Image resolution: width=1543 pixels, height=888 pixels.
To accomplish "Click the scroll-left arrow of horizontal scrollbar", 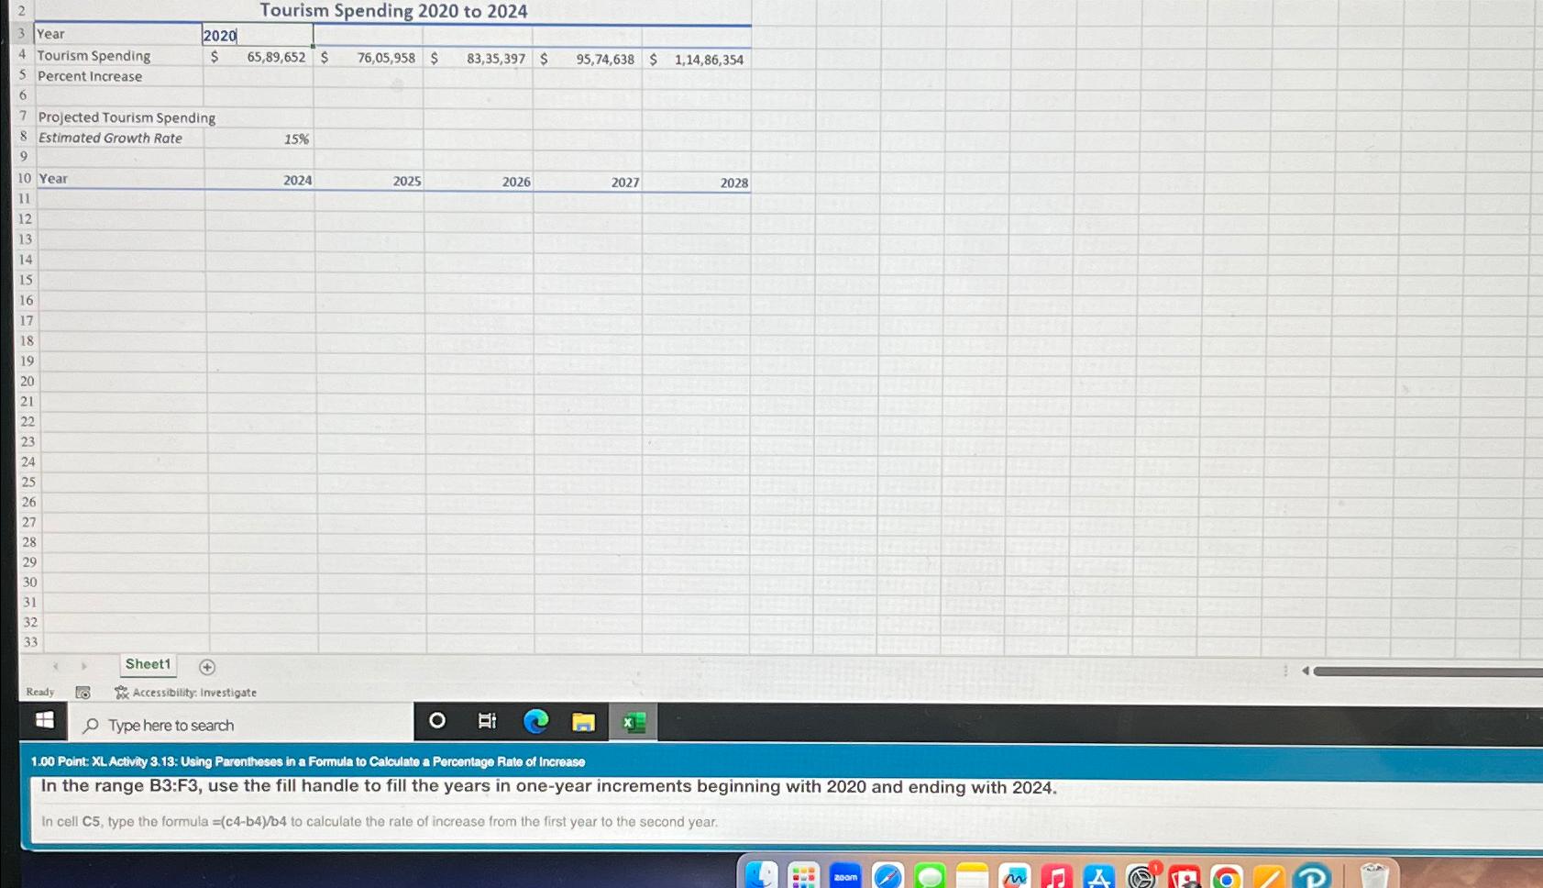I will point(1305,672).
